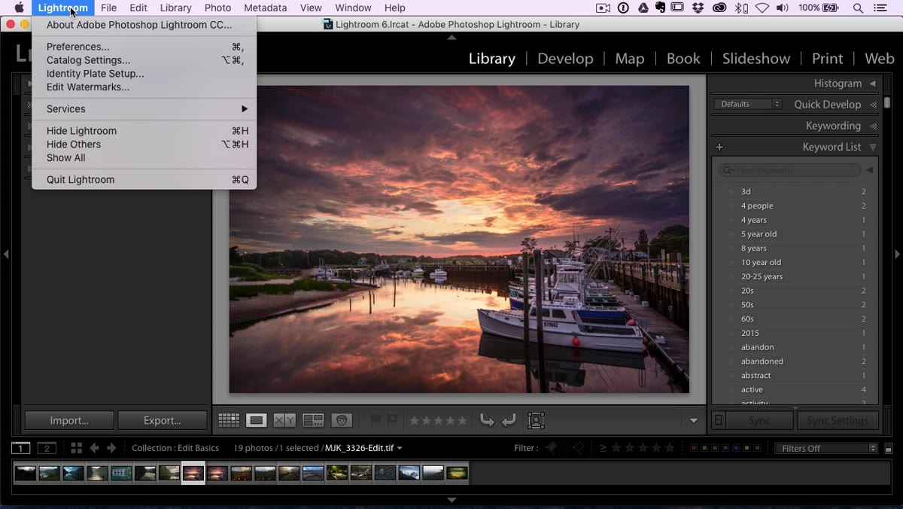The width and height of the screenshot is (903, 509).
Task: Hide right panel group with edge arrow
Action: (897, 254)
